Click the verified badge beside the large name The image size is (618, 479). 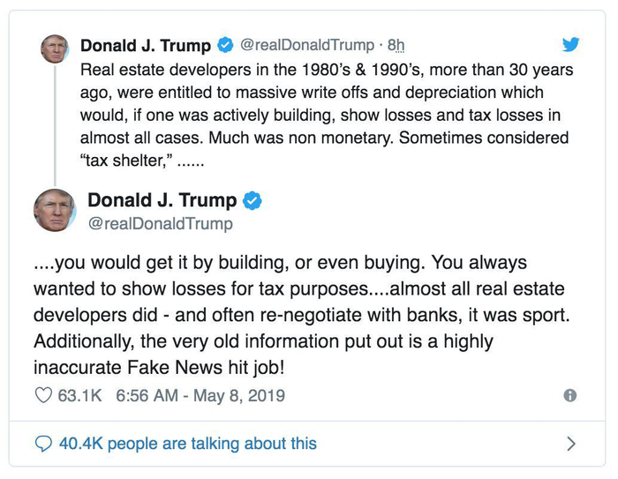(252, 201)
